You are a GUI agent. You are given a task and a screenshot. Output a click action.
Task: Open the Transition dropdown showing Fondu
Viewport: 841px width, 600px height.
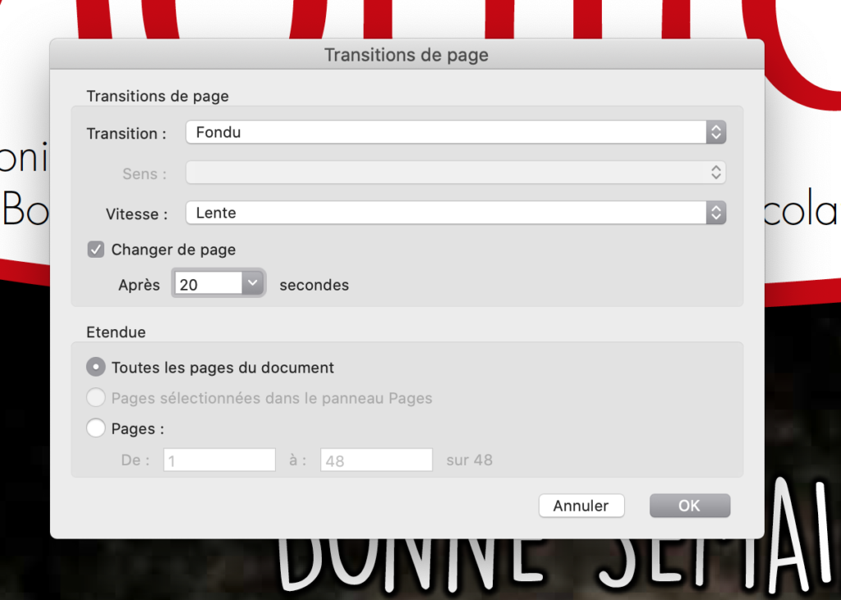445,132
